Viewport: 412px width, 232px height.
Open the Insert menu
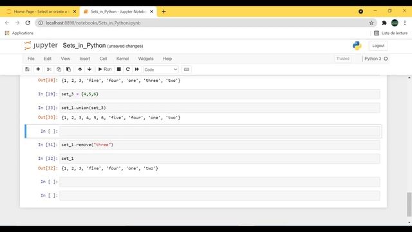pyautogui.click(x=85, y=59)
